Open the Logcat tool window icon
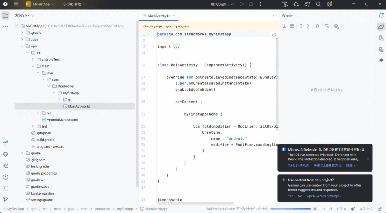 5,166
